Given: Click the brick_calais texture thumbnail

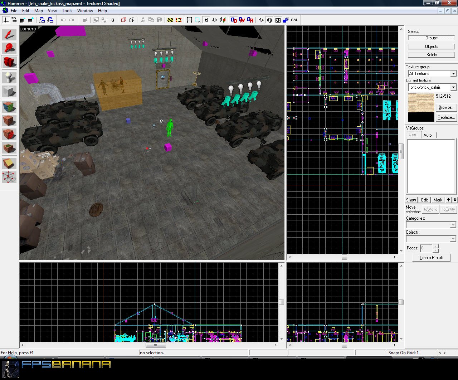Looking at the screenshot, I should 421,104.
